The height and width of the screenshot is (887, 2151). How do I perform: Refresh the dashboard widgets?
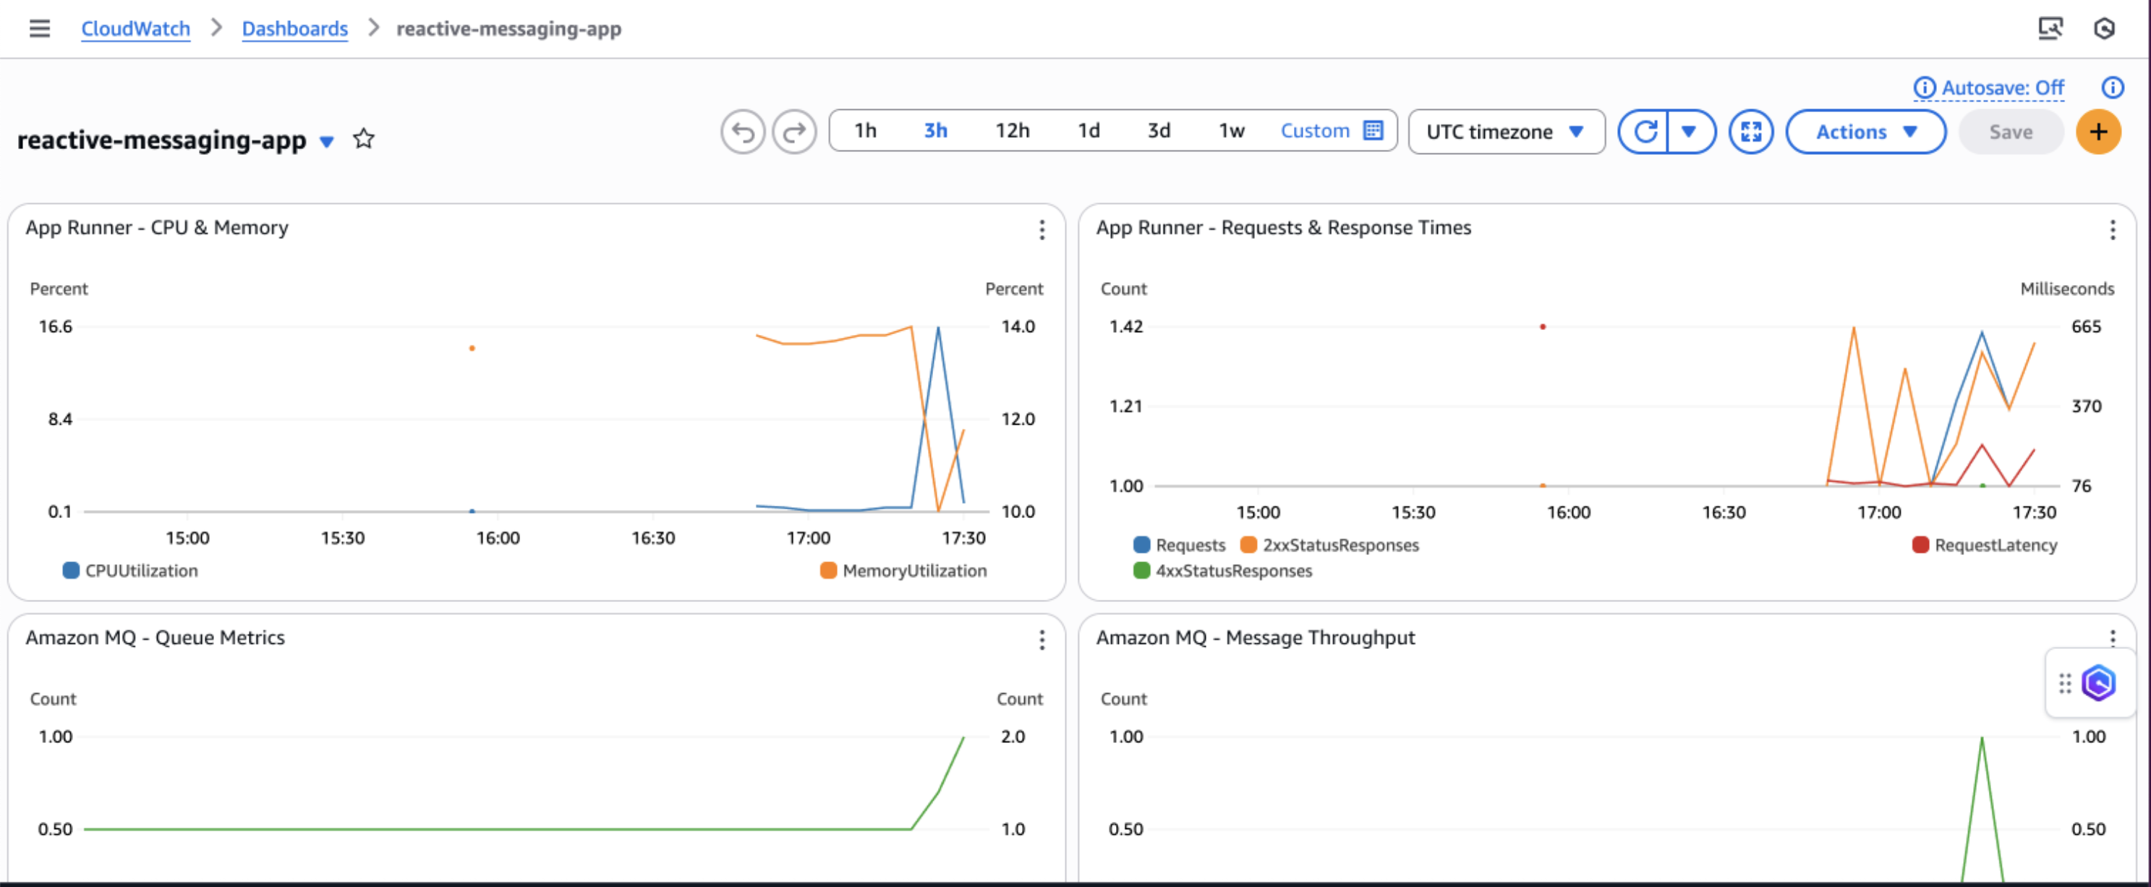pos(1644,132)
